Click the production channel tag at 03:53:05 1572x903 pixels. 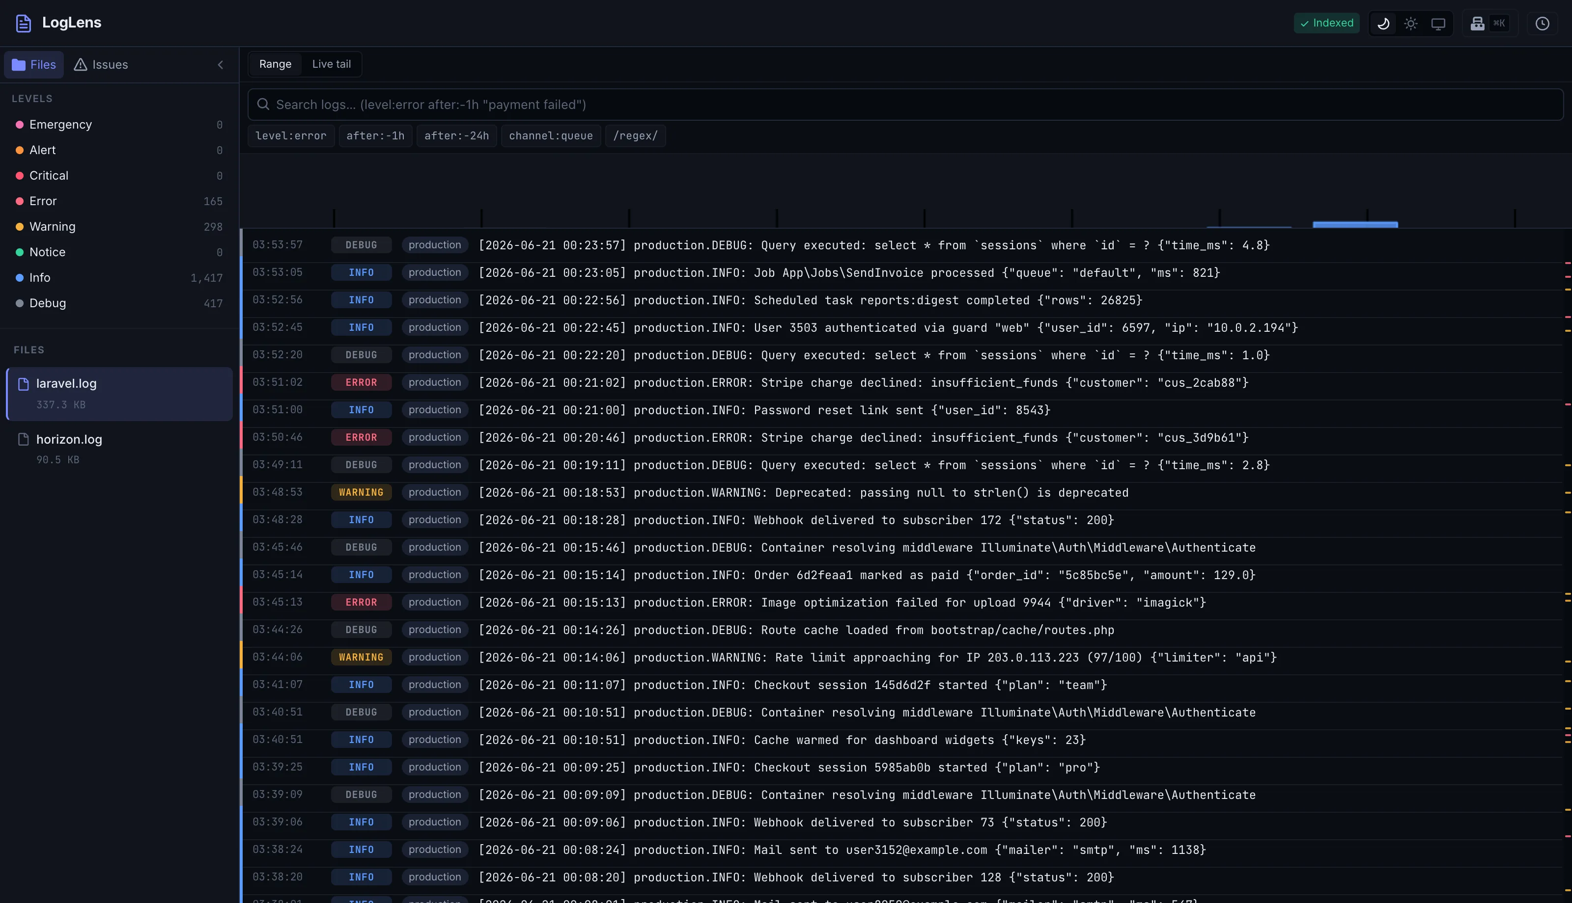coord(434,272)
